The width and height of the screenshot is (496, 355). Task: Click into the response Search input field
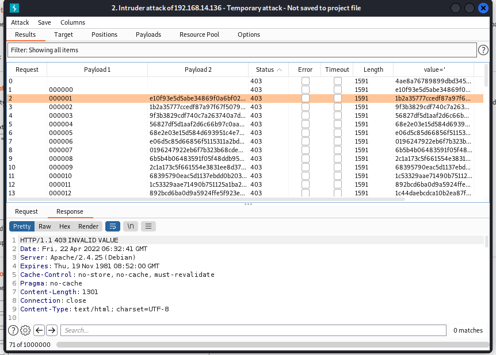click(253, 330)
